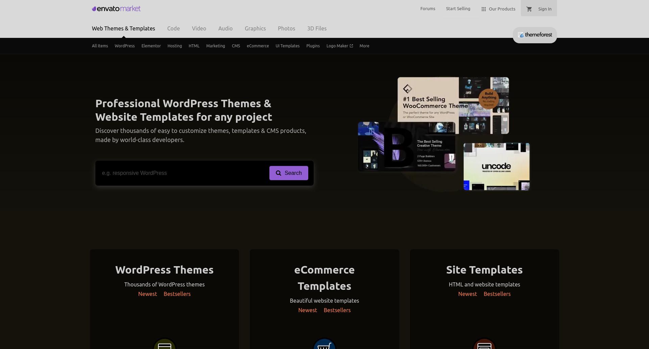
Task: Click the Our Products label
Action: point(502,9)
